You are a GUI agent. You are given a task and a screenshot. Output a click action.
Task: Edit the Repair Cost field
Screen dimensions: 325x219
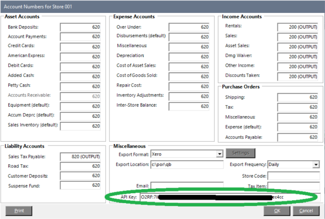189,86
